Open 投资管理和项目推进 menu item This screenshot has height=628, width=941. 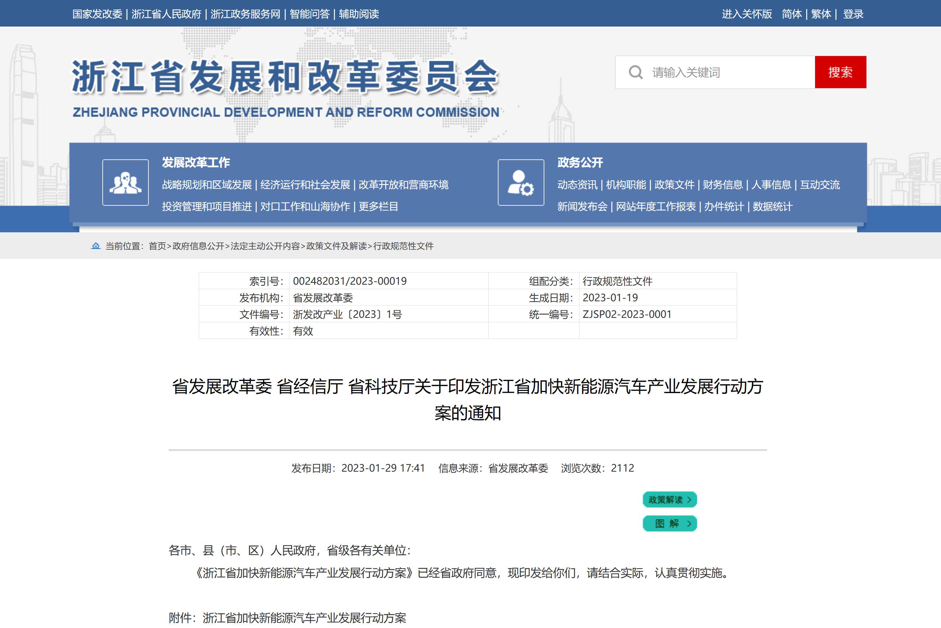pos(207,206)
